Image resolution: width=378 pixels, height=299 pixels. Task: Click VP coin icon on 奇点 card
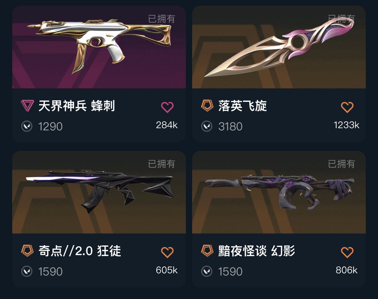(27, 271)
